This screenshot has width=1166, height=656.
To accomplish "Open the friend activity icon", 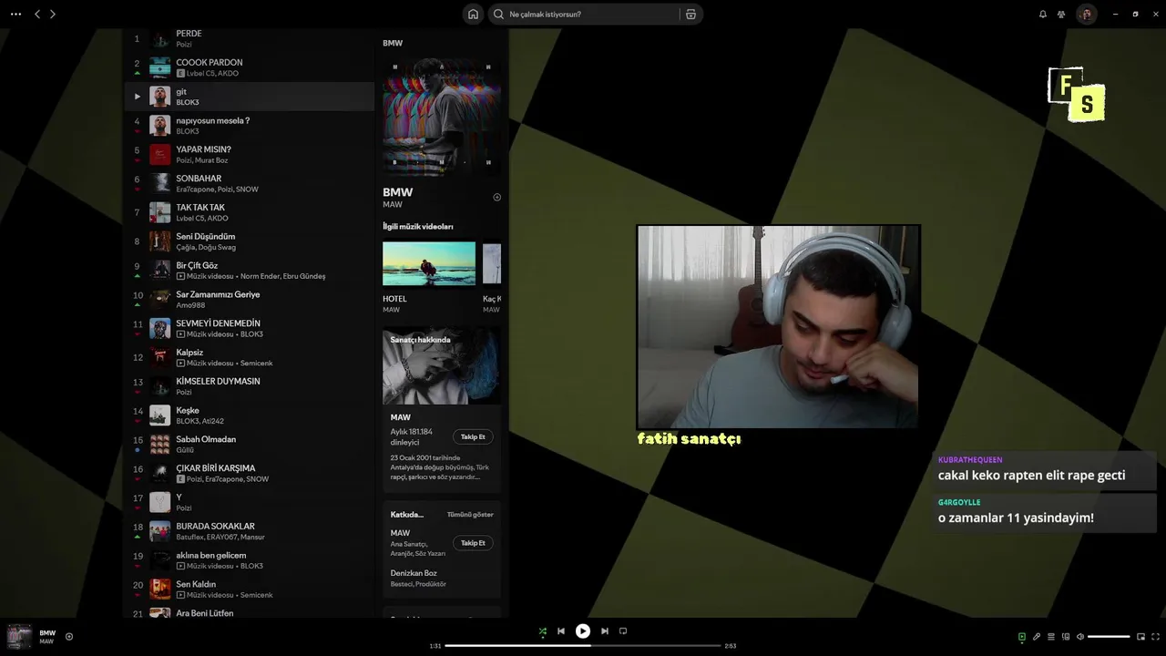I will tap(1061, 14).
